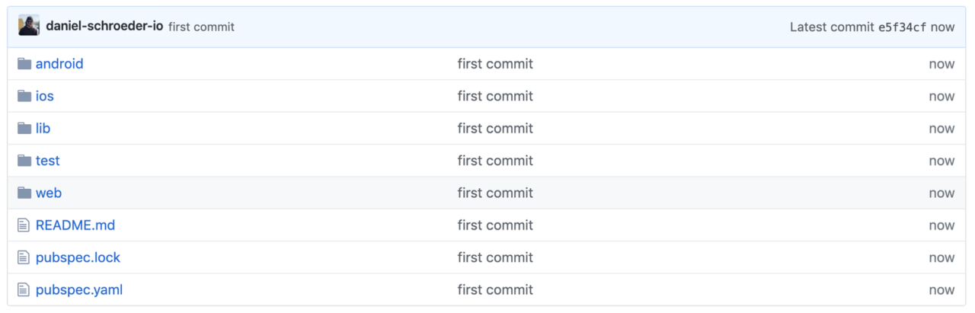This screenshot has height=313, width=975.
Task: Click the web folder icon
Action: [24, 193]
